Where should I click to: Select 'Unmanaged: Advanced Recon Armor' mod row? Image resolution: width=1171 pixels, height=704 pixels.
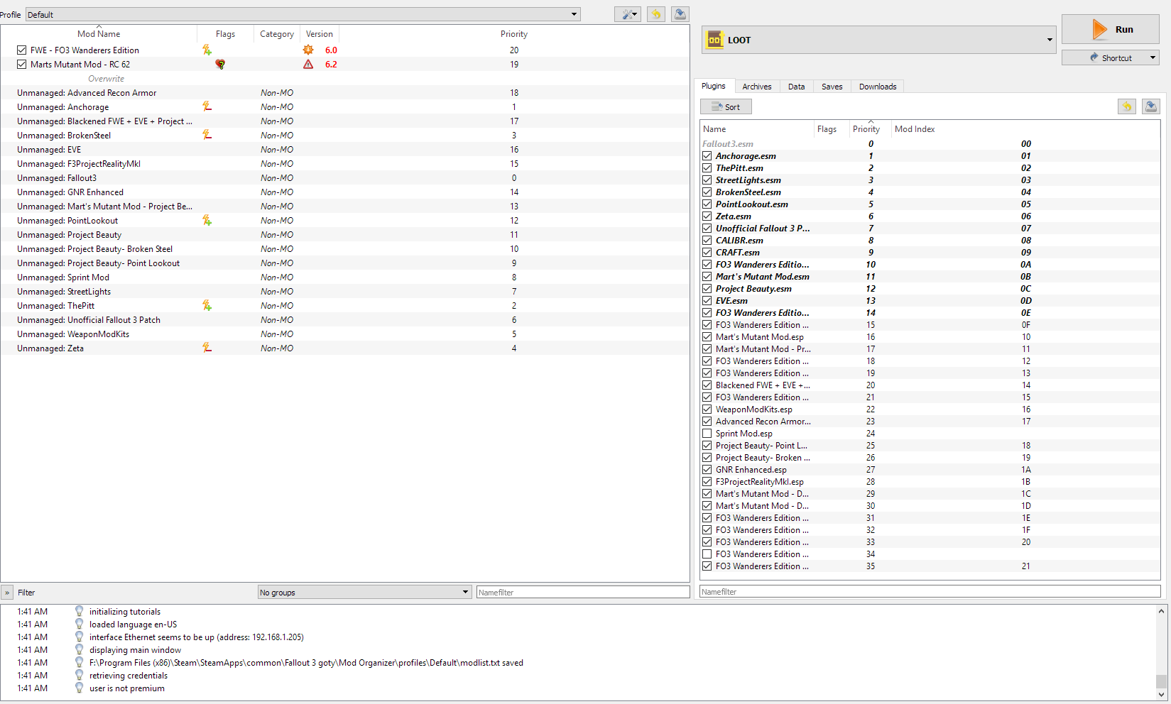344,92
